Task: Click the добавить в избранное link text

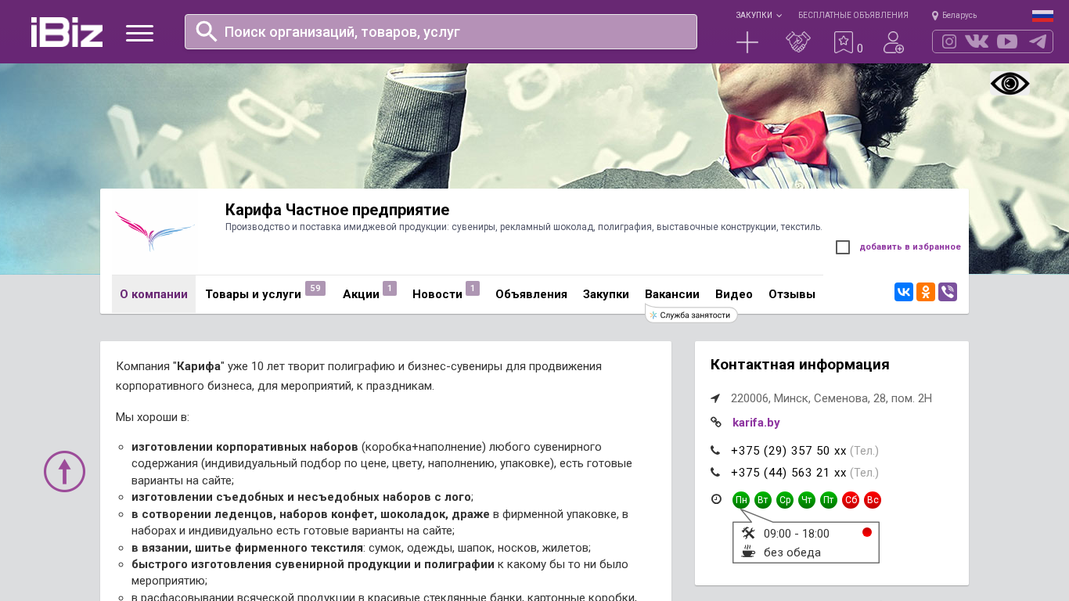Action: tap(910, 247)
